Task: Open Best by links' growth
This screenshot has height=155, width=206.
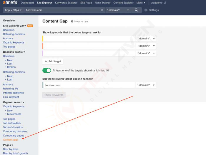Action: point(15,153)
